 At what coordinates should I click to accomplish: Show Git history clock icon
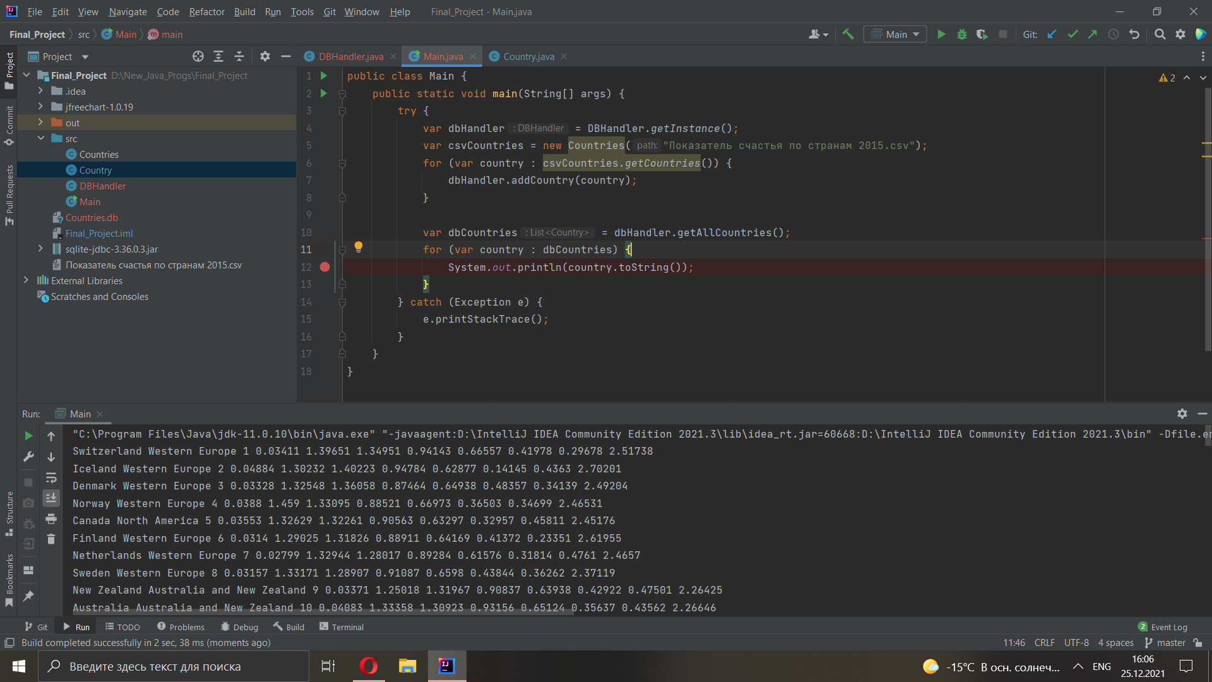1114,34
